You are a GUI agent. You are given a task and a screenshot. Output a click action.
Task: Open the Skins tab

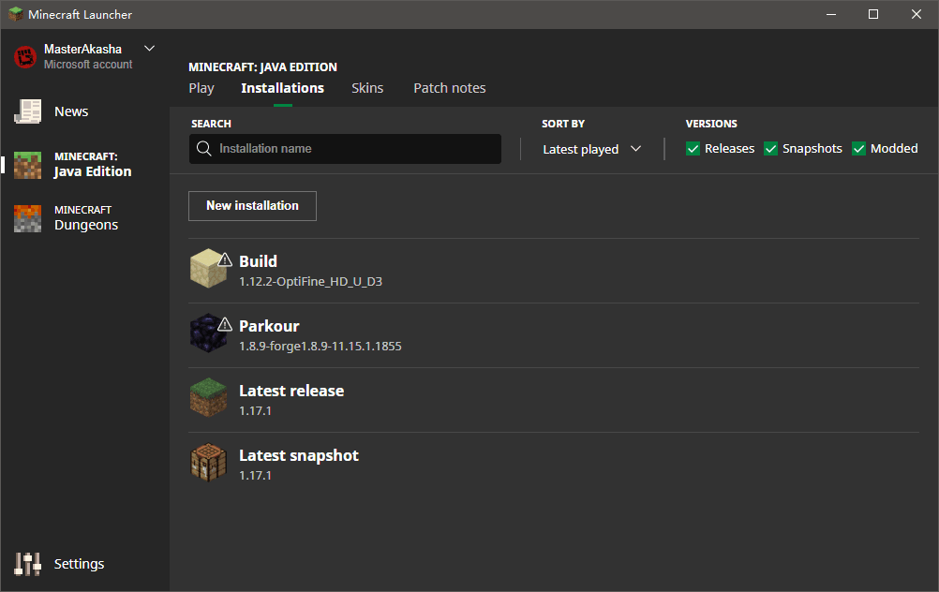point(367,88)
